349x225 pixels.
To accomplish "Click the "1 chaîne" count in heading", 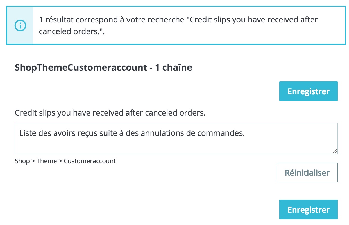I will [x=173, y=68].
